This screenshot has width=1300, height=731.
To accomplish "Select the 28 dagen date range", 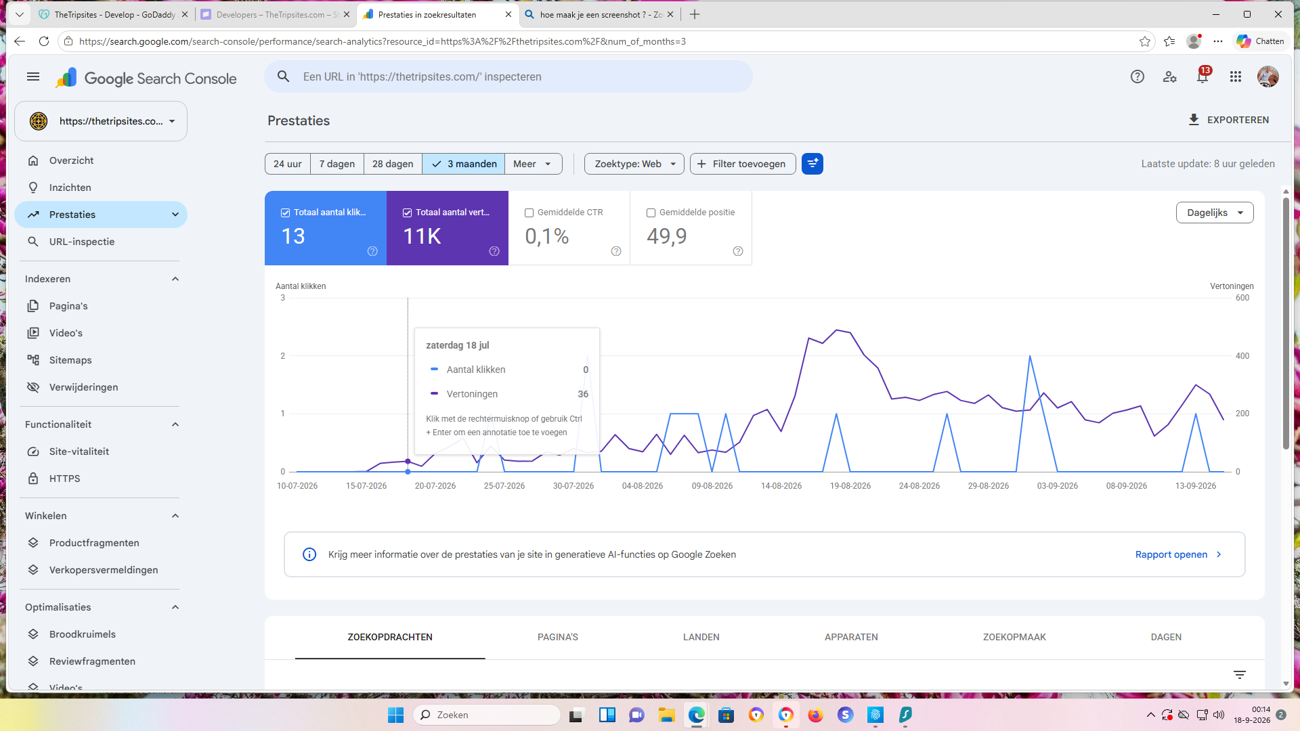I will pos(393,164).
